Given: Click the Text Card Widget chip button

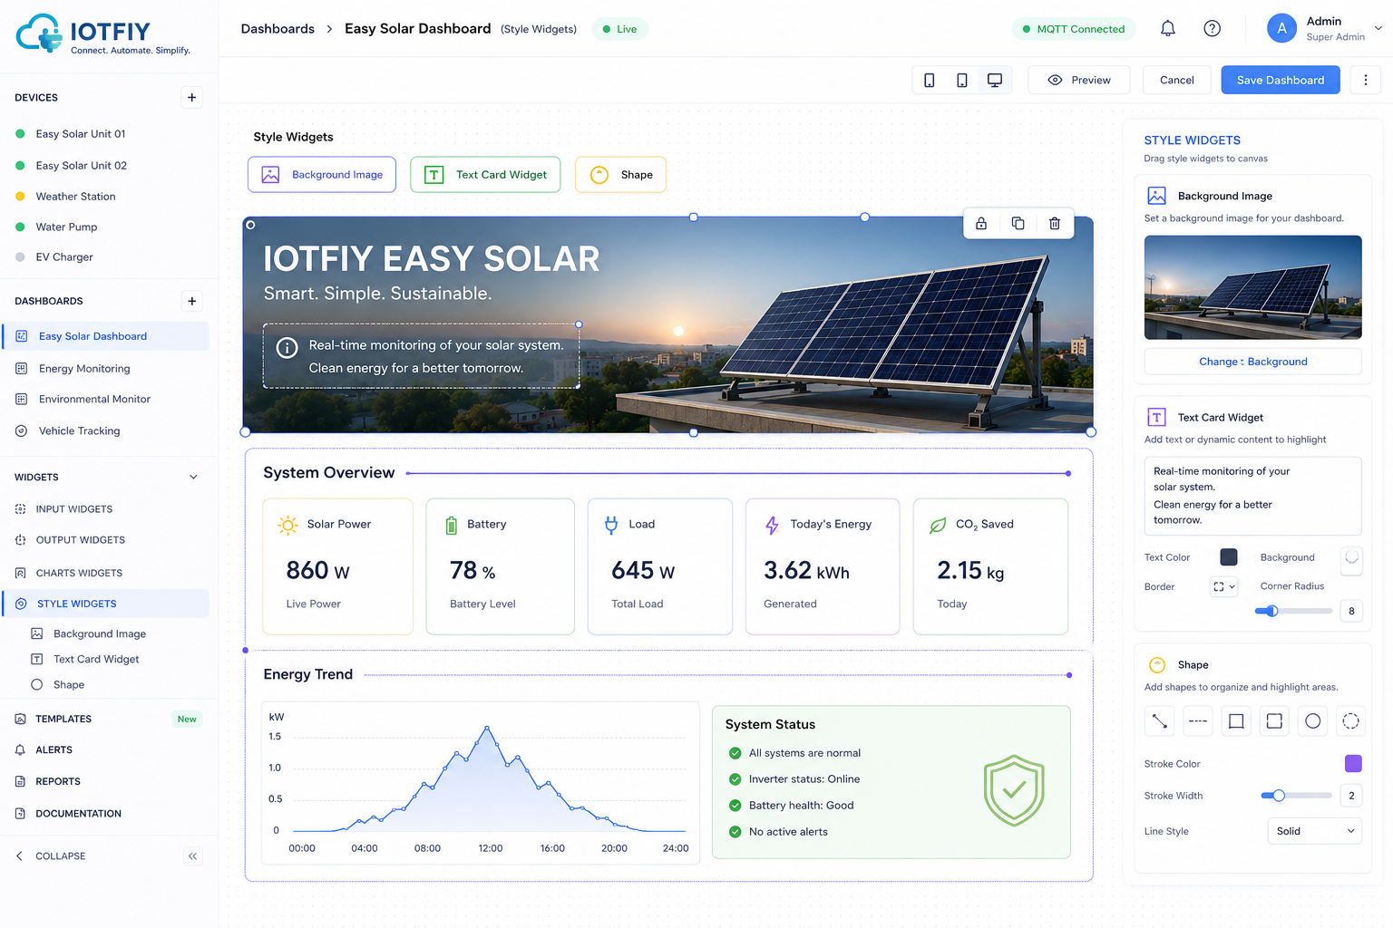Looking at the screenshot, I should [485, 175].
